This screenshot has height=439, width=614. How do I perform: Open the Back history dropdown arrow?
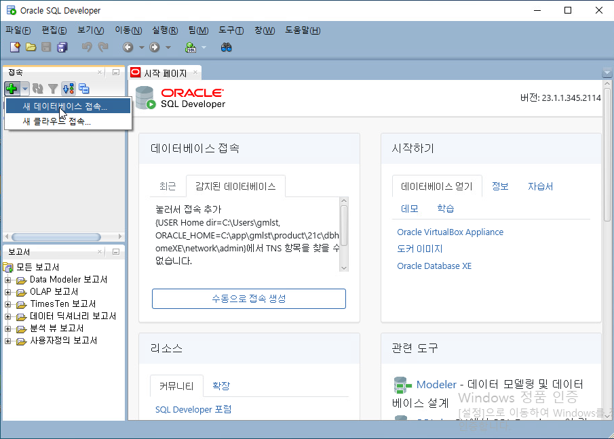(142, 47)
